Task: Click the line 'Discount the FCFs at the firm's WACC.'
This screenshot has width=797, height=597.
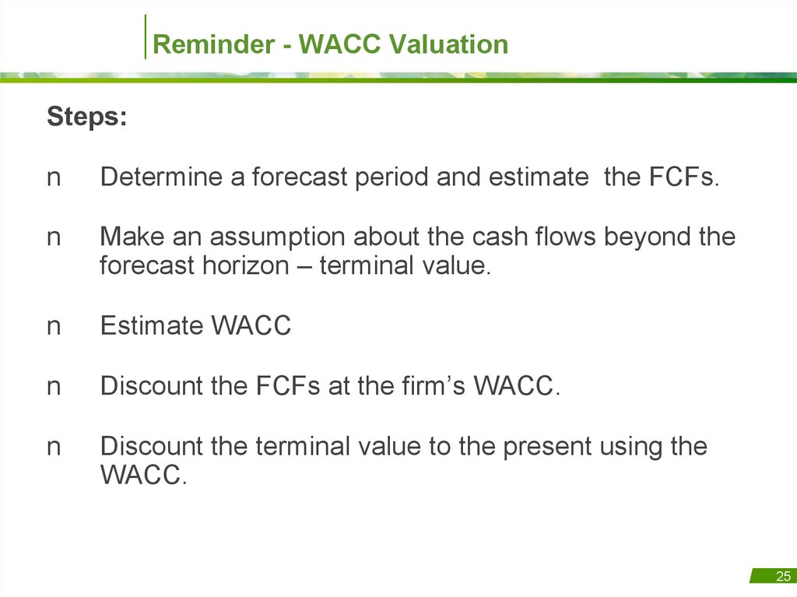Action: pos(330,385)
